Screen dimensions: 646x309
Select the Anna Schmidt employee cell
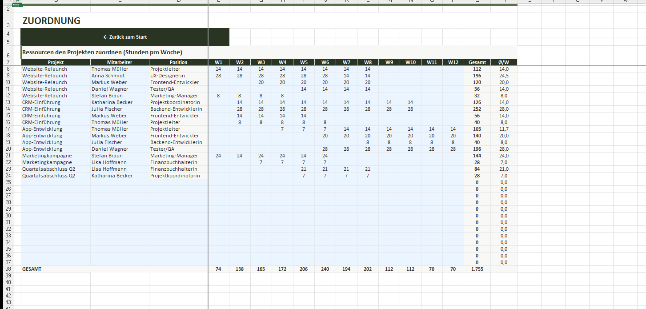coord(108,76)
